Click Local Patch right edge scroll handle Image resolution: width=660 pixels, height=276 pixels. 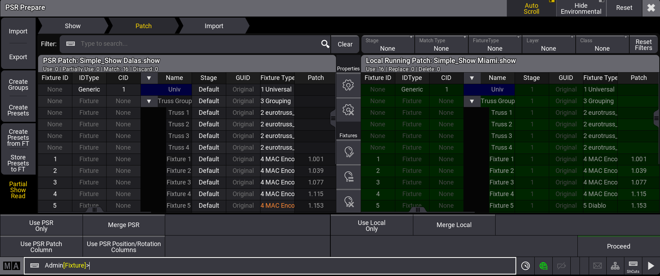click(x=656, y=118)
